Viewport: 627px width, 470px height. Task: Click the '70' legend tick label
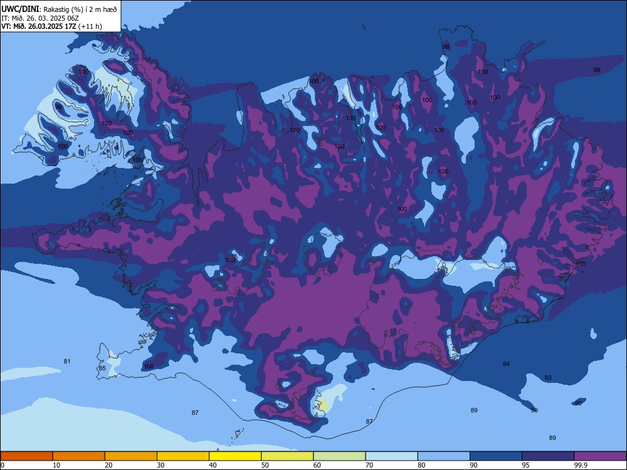369,465
